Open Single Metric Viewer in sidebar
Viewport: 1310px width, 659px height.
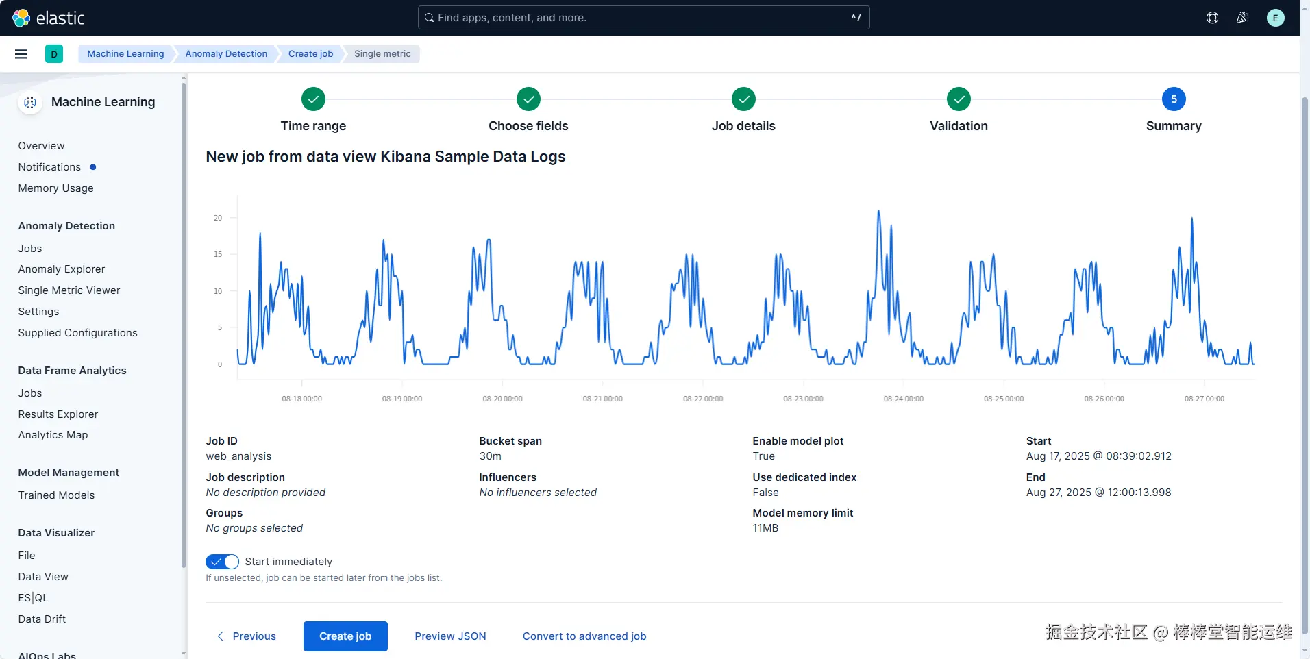pyautogui.click(x=69, y=290)
